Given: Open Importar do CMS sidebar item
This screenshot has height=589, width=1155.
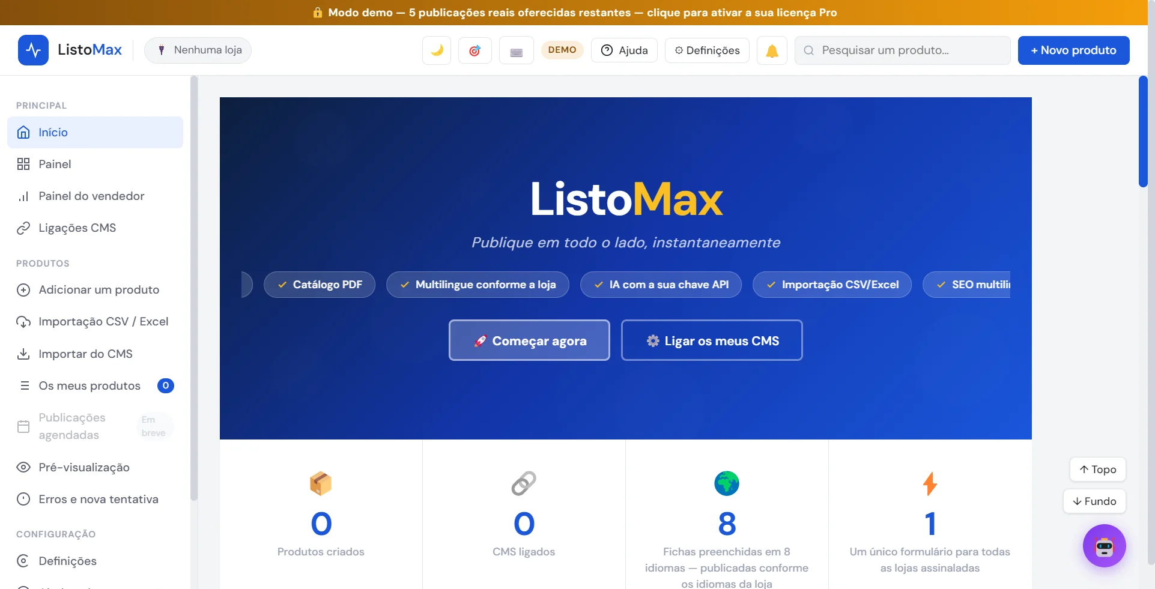Looking at the screenshot, I should coord(95,354).
